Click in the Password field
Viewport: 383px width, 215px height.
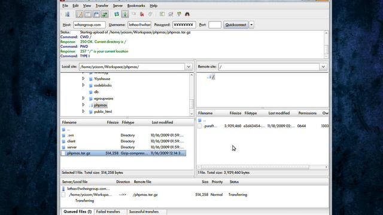pyautogui.click(x=184, y=25)
